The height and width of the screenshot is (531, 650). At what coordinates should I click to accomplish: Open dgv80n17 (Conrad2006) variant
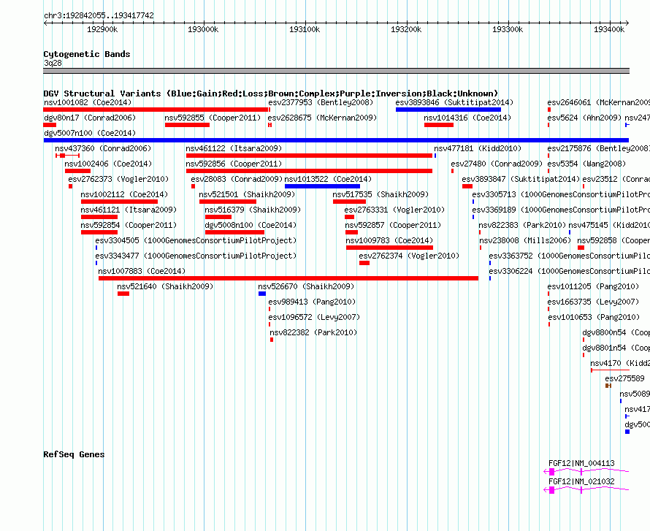click(x=90, y=118)
